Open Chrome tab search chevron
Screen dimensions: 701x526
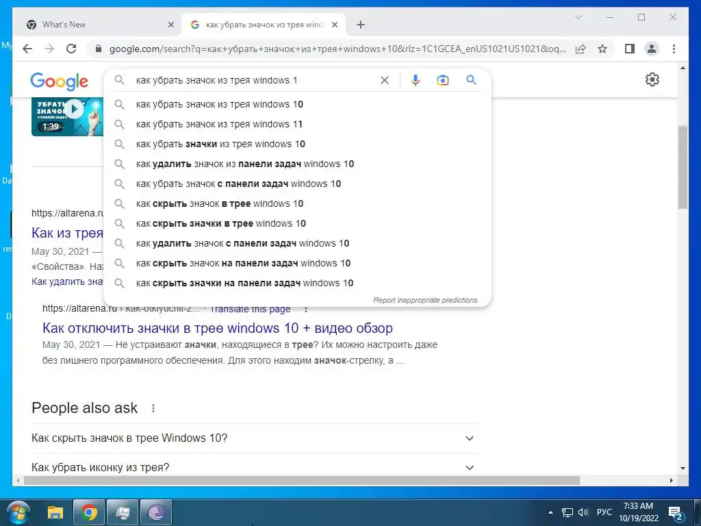pos(578,17)
